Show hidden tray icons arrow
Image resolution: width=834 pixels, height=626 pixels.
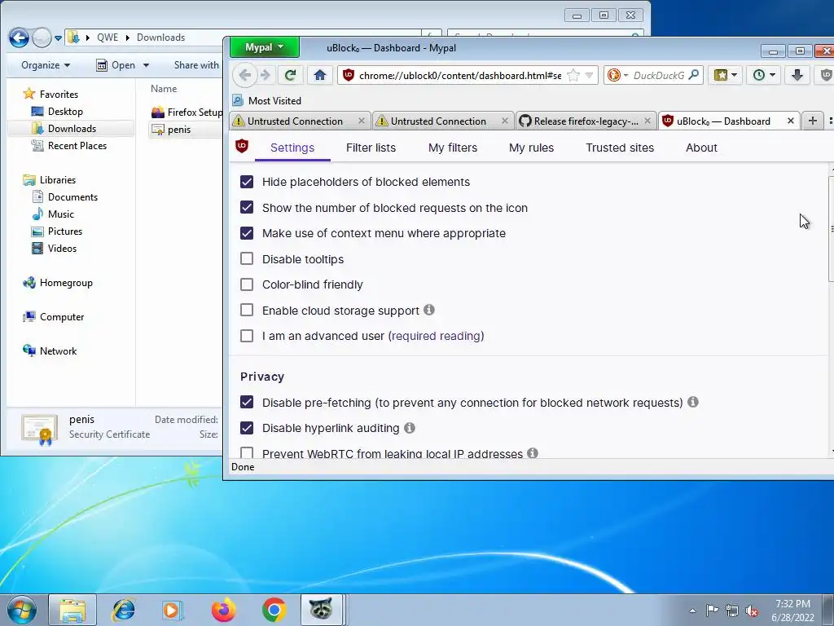[692, 611]
